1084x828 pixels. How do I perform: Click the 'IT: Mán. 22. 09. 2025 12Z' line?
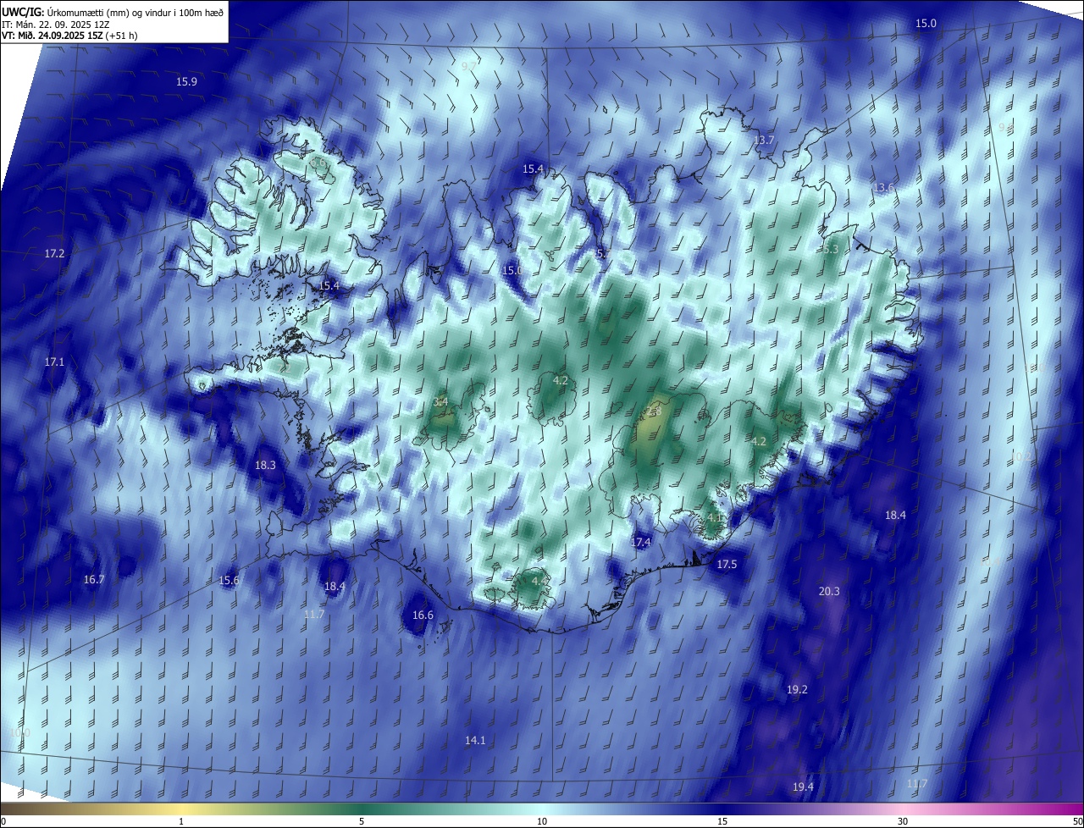click(x=55, y=24)
